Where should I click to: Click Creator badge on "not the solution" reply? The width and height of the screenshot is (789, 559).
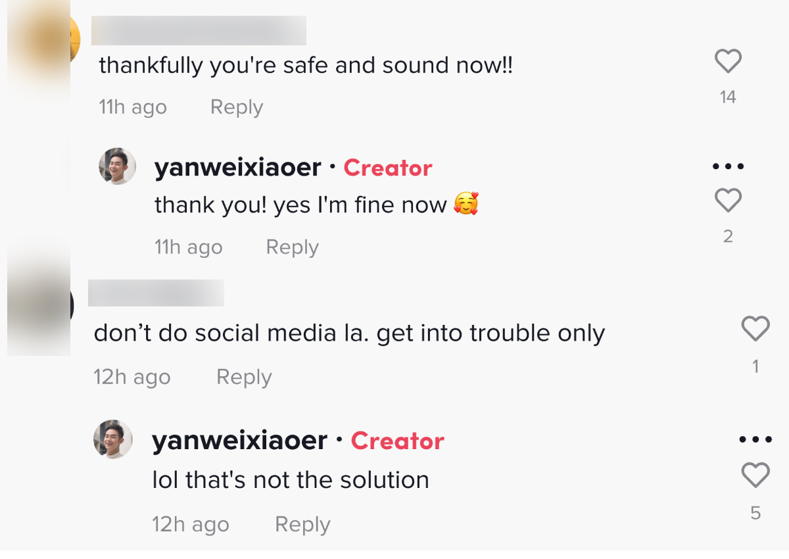click(x=397, y=441)
